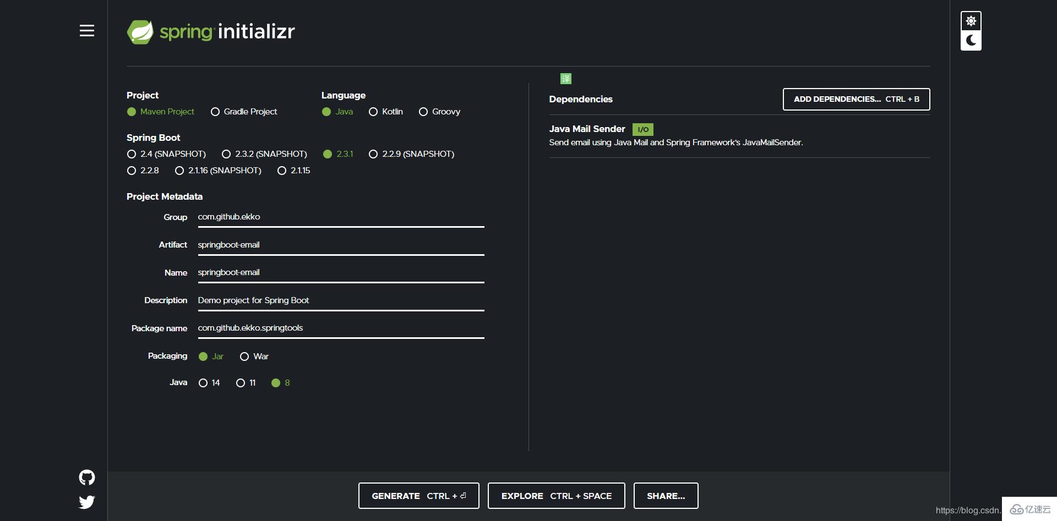Click the Language heading
The width and height of the screenshot is (1057, 521).
(344, 95)
